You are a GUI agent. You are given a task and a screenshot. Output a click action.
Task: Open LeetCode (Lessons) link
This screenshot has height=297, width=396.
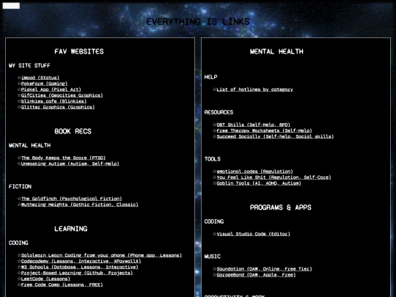point(45,279)
